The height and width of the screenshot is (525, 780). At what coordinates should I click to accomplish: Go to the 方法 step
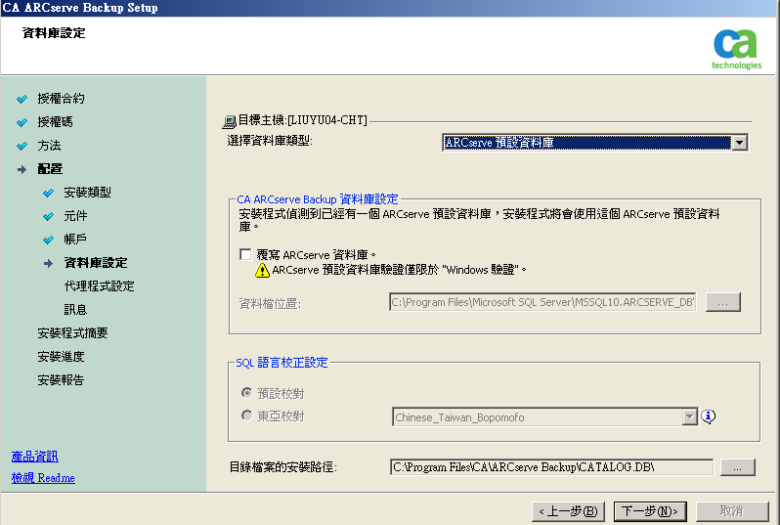pyautogui.click(x=49, y=146)
